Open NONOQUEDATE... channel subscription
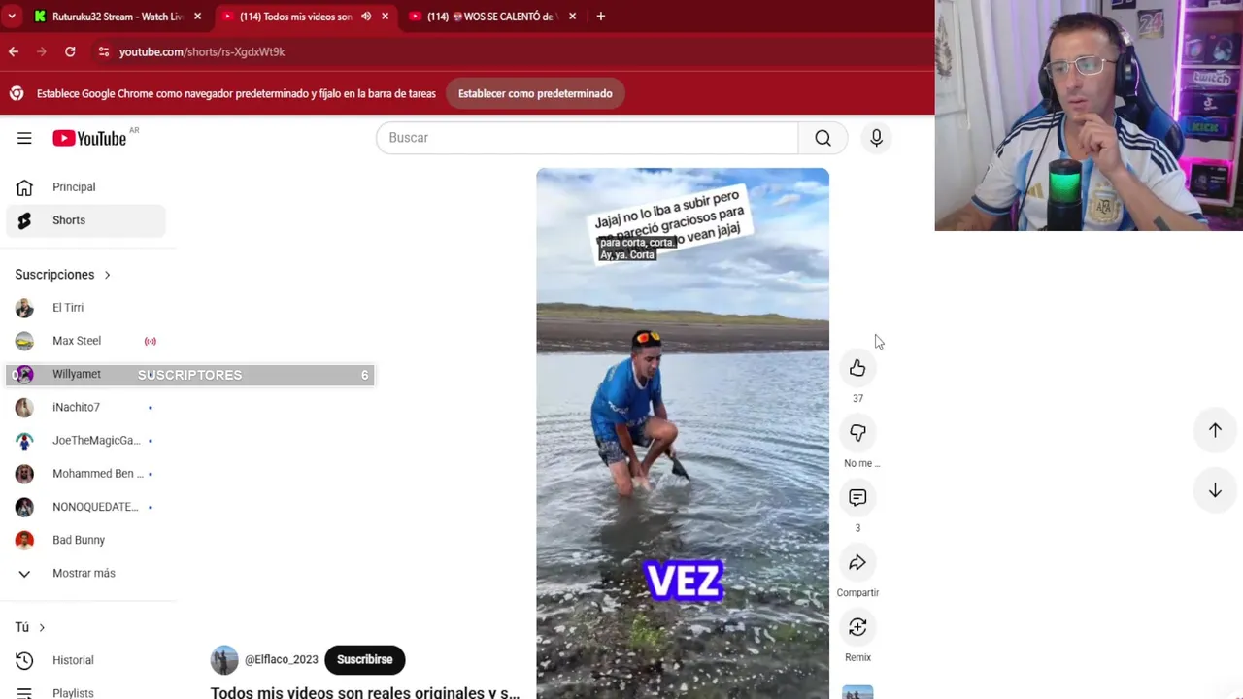Screen dimensions: 1243x699 click(85, 507)
